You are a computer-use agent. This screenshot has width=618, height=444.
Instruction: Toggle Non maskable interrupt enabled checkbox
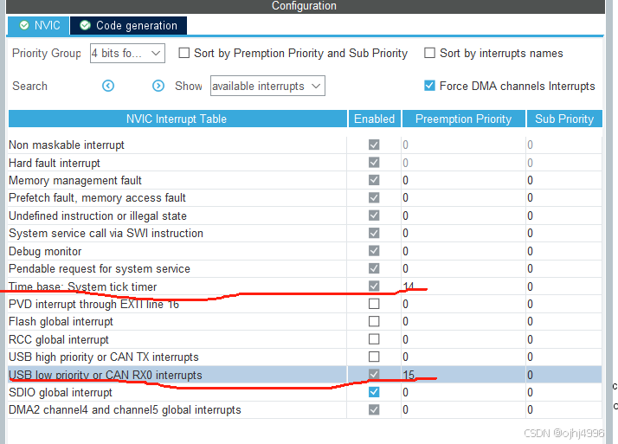374,145
